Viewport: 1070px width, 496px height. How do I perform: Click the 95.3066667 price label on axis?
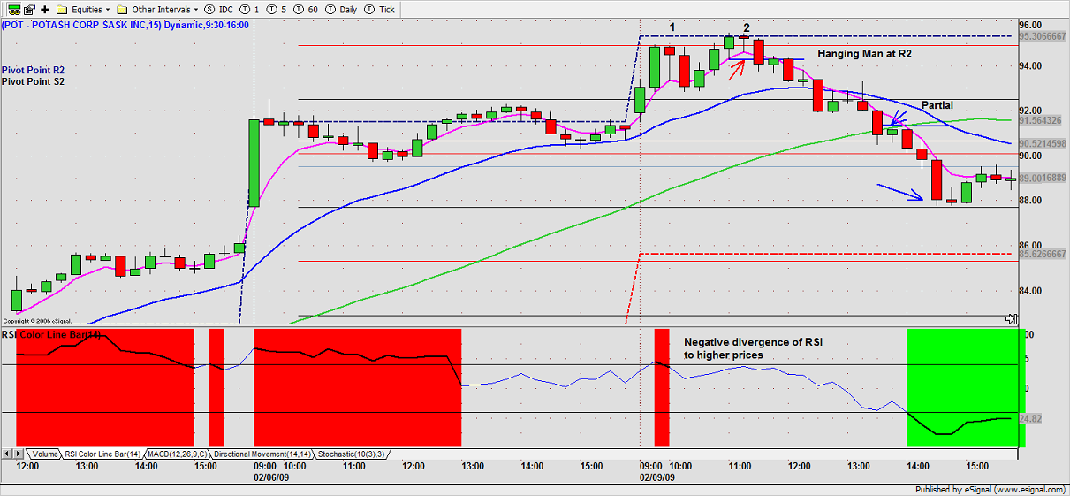point(1043,36)
